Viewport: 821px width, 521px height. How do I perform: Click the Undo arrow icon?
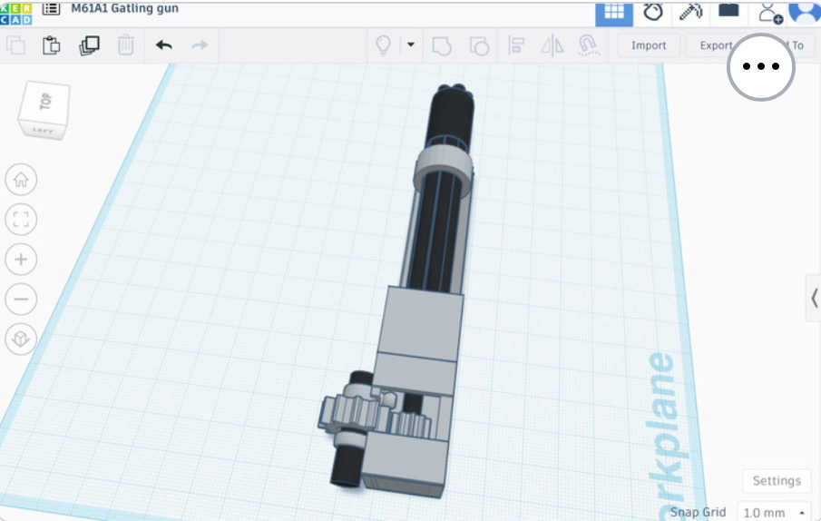click(x=164, y=45)
